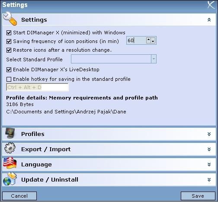The width and height of the screenshot is (218, 202).
Task: Close the Settings window with the X icon
Action: (211, 5)
